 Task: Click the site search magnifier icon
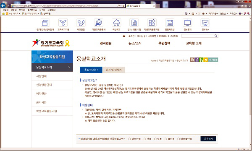coord(216,36)
